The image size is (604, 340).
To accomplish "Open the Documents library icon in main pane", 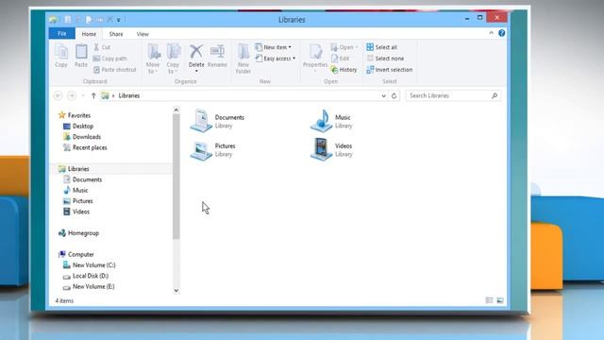I will 201,121.
